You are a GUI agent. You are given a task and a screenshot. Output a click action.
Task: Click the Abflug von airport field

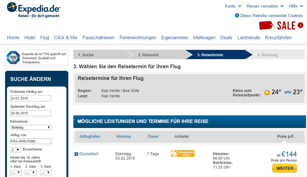coord(31,141)
